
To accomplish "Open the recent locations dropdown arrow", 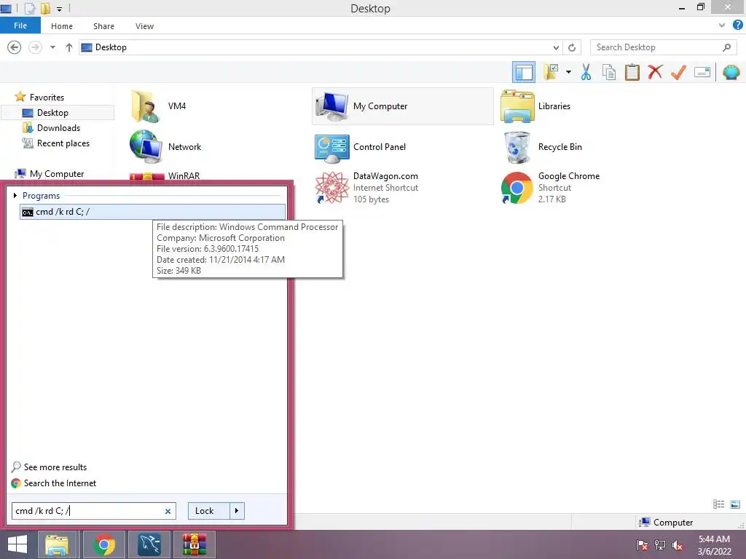I will click(52, 47).
